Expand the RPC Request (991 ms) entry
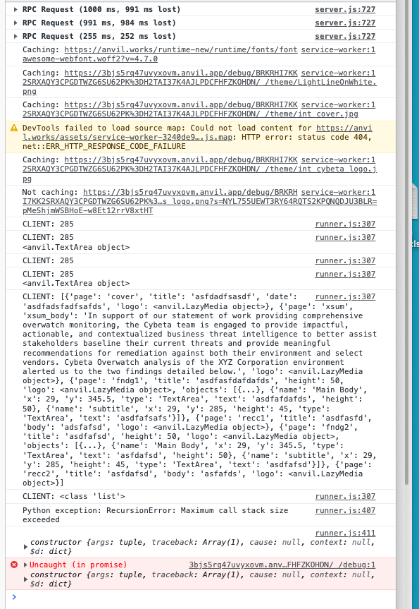 15,23
